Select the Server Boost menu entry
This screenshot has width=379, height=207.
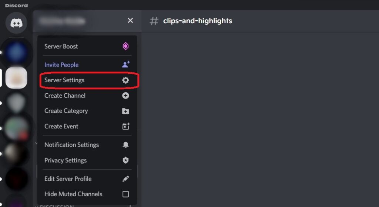tap(87, 46)
